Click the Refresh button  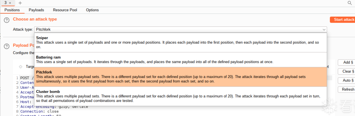(x=346, y=90)
